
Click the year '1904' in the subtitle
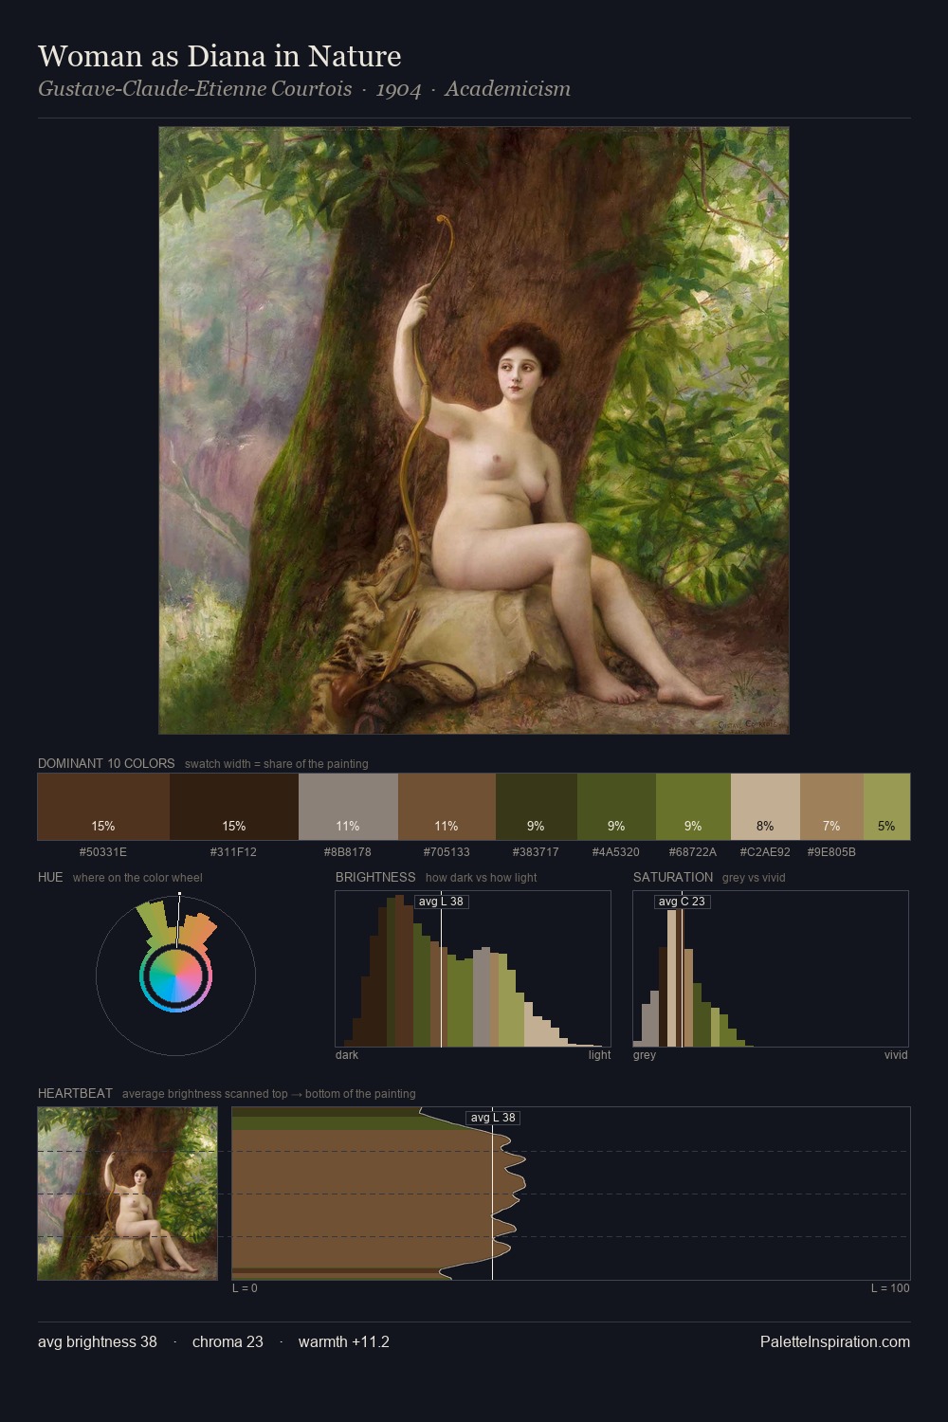click(398, 89)
